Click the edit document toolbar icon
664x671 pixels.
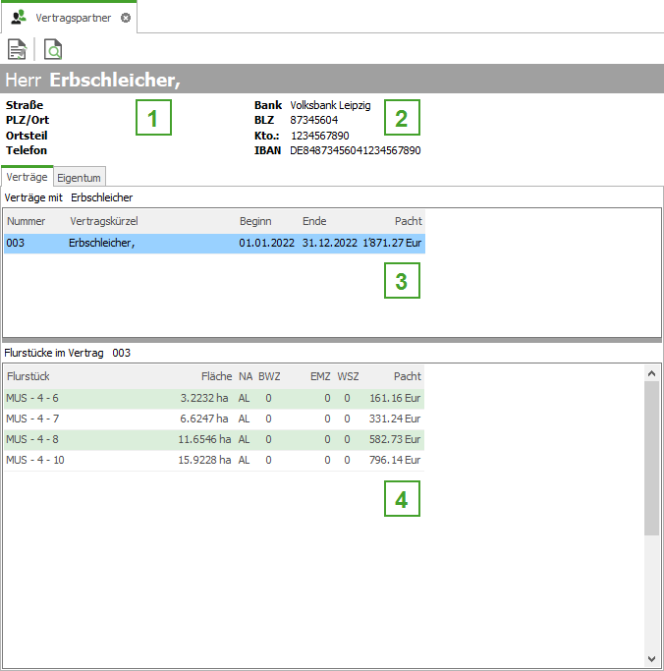coord(17,49)
